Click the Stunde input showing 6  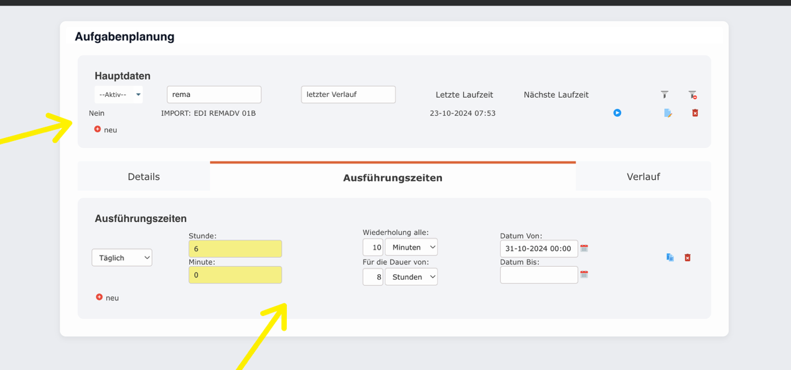(x=235, y=248)
